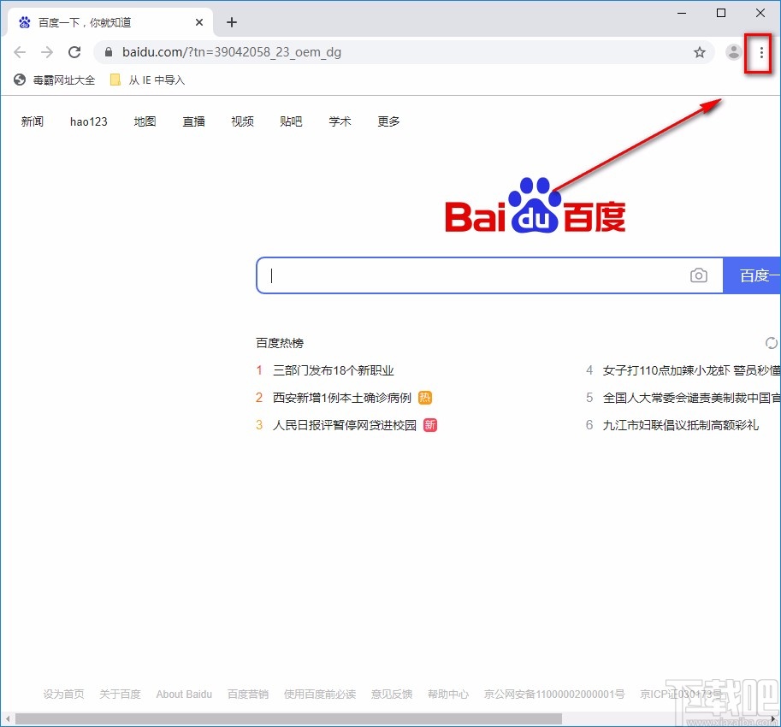This screenshot has width=781, height=727.
Task: Open a new tab with the plus button
Action: tap(232, 22)
